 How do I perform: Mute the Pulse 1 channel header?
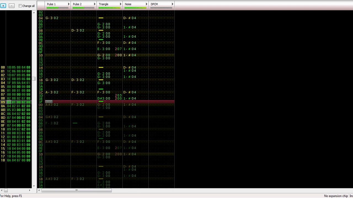[x=51, y=4]
